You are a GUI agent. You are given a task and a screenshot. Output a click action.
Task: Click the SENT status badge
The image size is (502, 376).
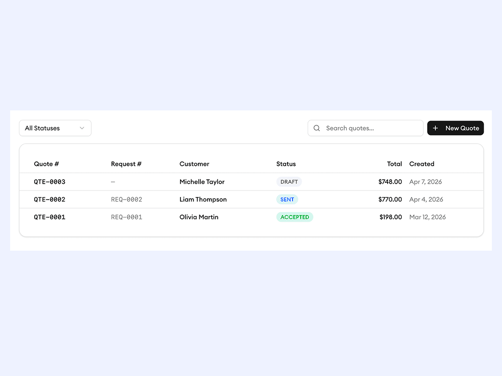coord(287,200)
